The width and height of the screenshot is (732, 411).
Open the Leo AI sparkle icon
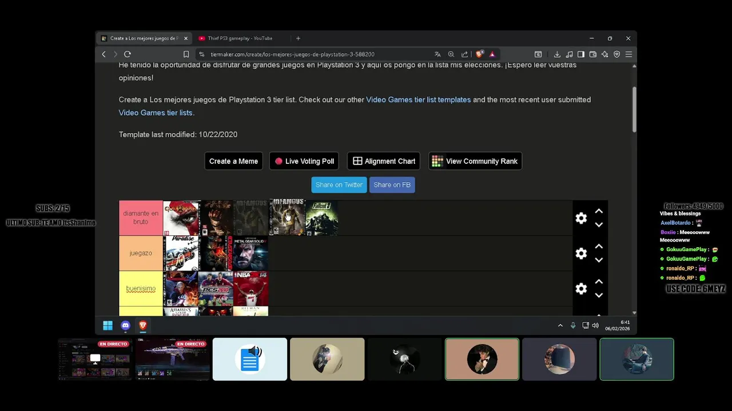604,54
